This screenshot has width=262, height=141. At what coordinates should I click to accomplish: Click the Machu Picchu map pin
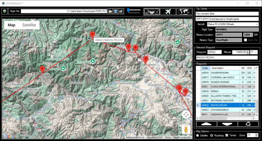[92, 35]
